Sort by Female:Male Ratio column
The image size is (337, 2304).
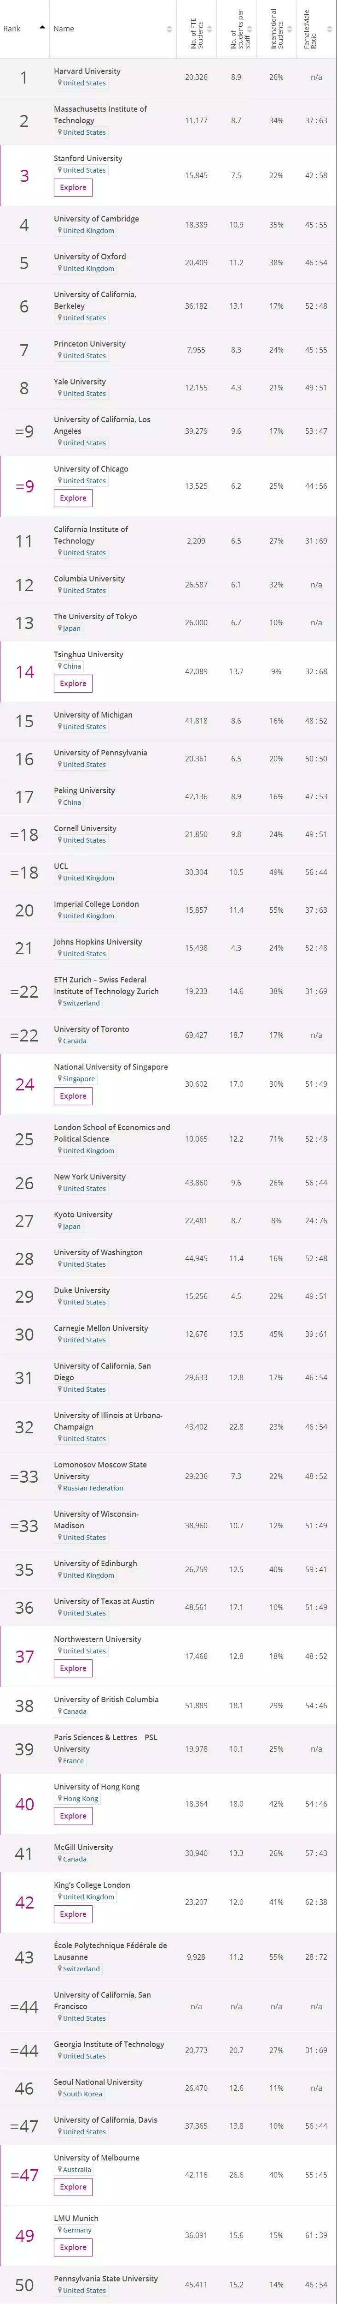click(329, 29)
